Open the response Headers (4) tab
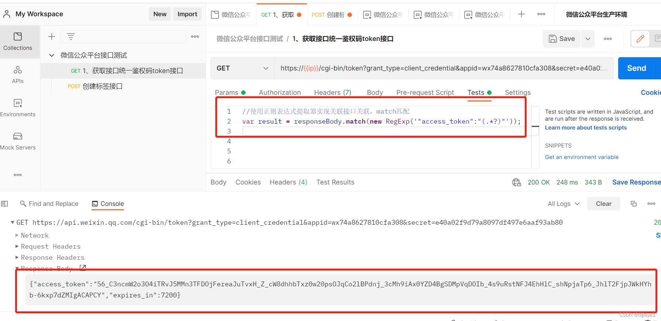The image size is (661, 321). click(x=288, y=182)
